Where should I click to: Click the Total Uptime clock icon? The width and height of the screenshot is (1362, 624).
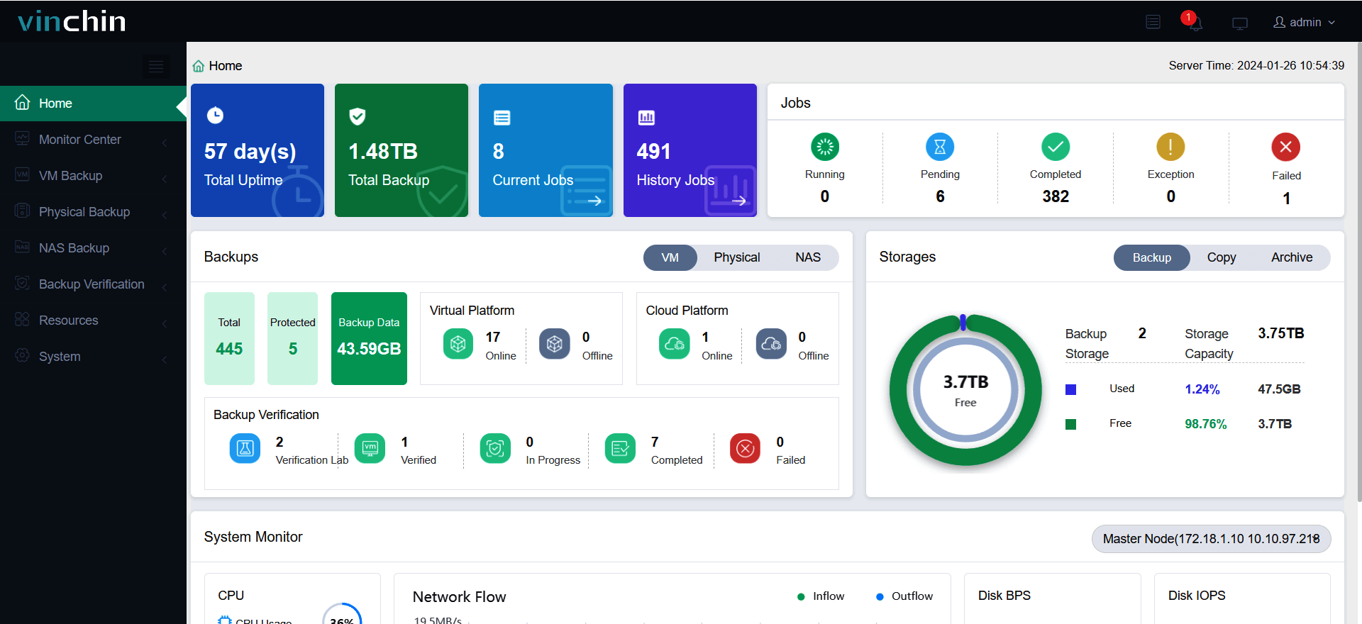(215, 116)
